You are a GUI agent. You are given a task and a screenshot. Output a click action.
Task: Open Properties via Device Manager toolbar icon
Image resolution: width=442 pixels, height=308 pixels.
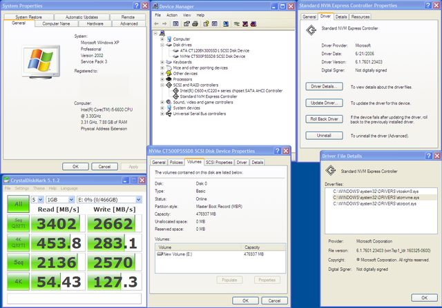(186, 24)
